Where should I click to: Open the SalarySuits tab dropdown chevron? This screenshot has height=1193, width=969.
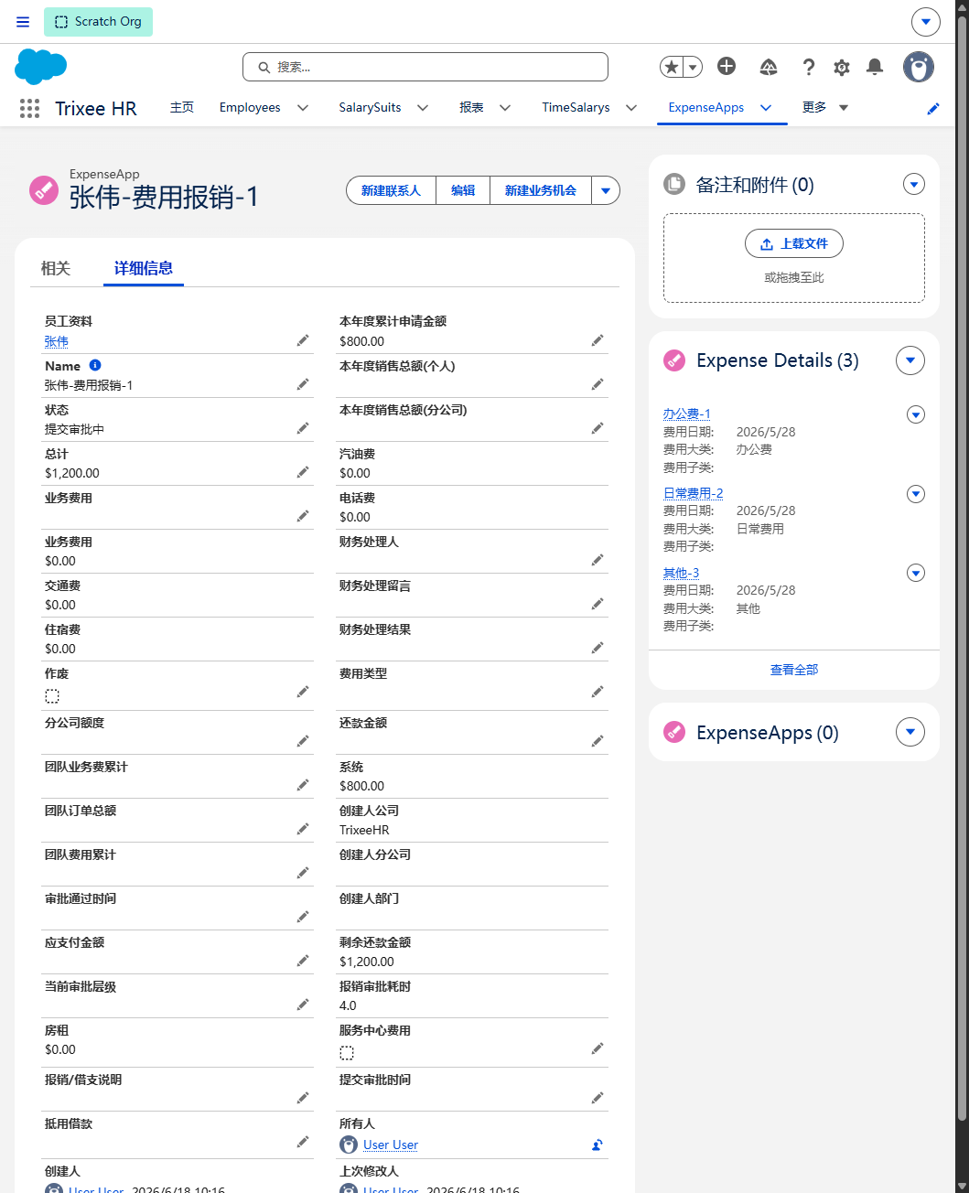423,108
